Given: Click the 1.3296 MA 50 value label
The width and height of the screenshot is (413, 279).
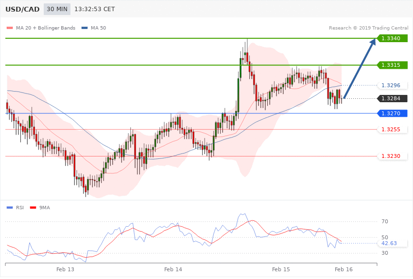Looking at the screenshot, I should [x=392, y=85].
